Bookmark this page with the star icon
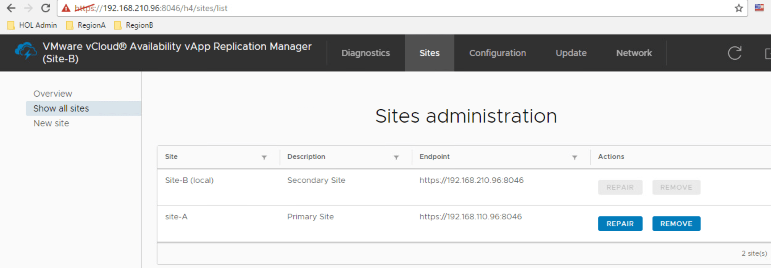The image size is (771, 268). coord(739,8)
